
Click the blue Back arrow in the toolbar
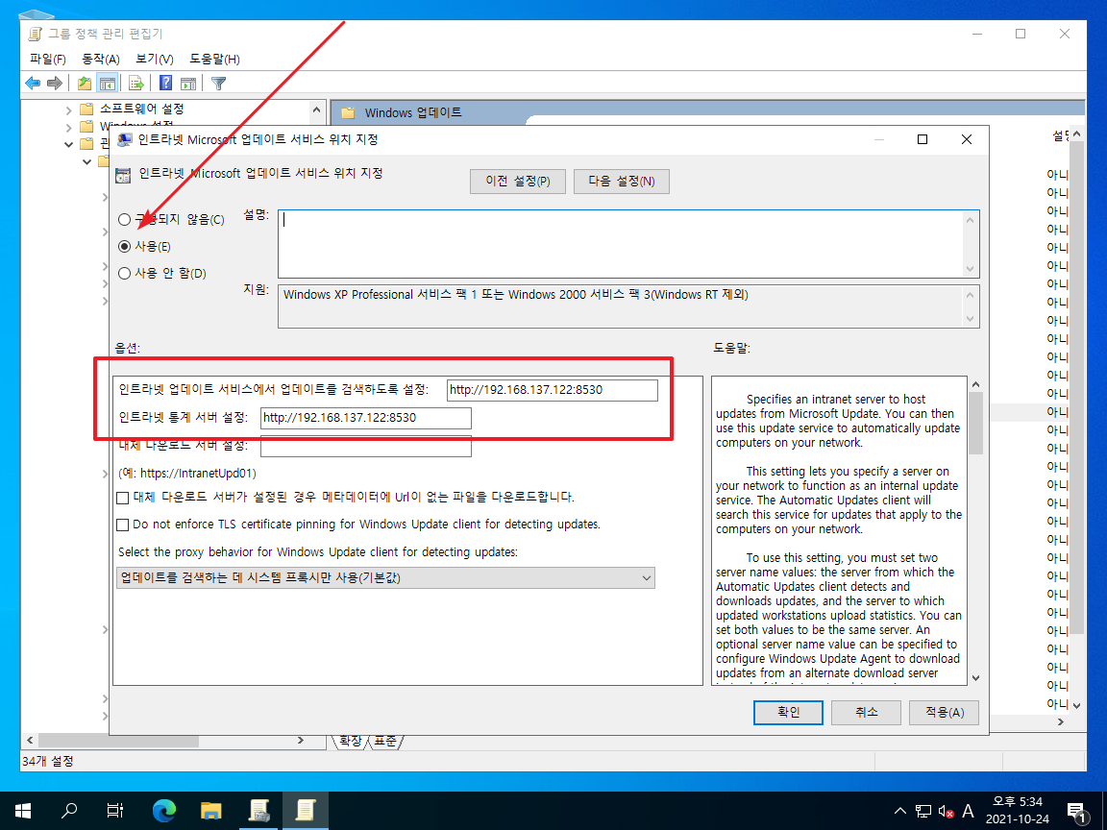click(33, 84)
